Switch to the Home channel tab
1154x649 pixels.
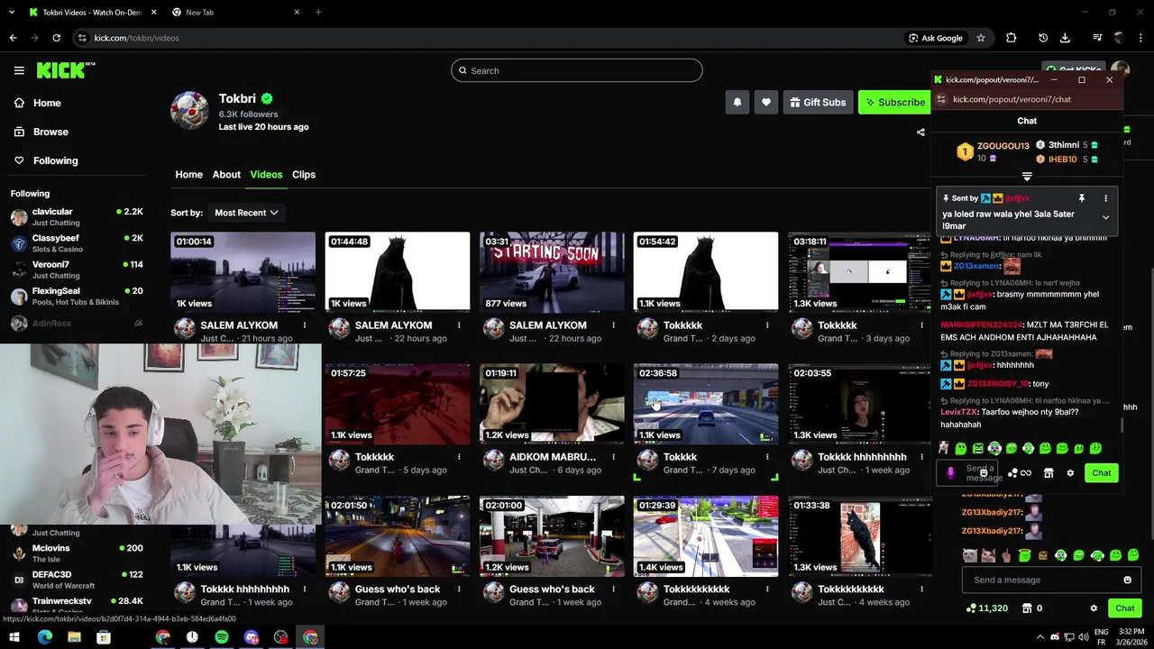tap(188, 175)
